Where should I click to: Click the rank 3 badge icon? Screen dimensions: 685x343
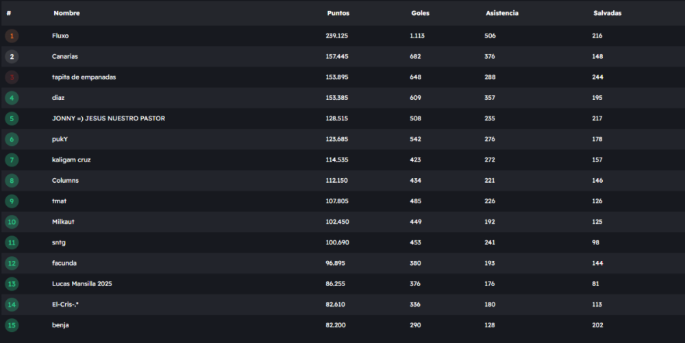click(12, 77)
